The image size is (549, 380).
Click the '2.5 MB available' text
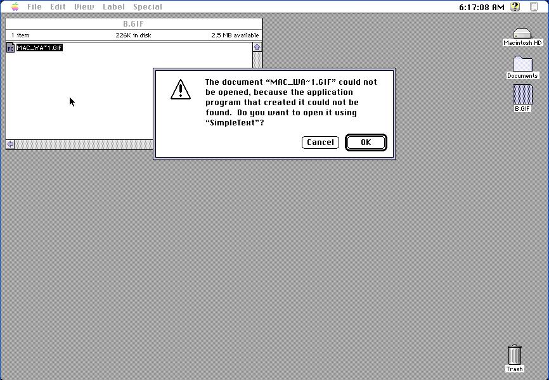[x=235, y=35]
